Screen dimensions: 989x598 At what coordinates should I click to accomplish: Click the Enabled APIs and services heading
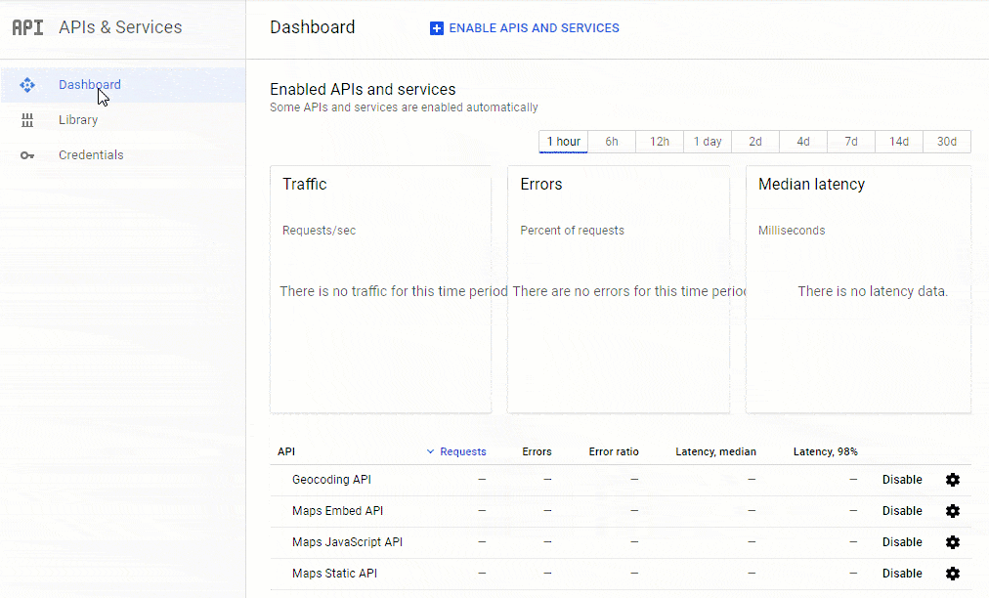[x=363, y=90]
